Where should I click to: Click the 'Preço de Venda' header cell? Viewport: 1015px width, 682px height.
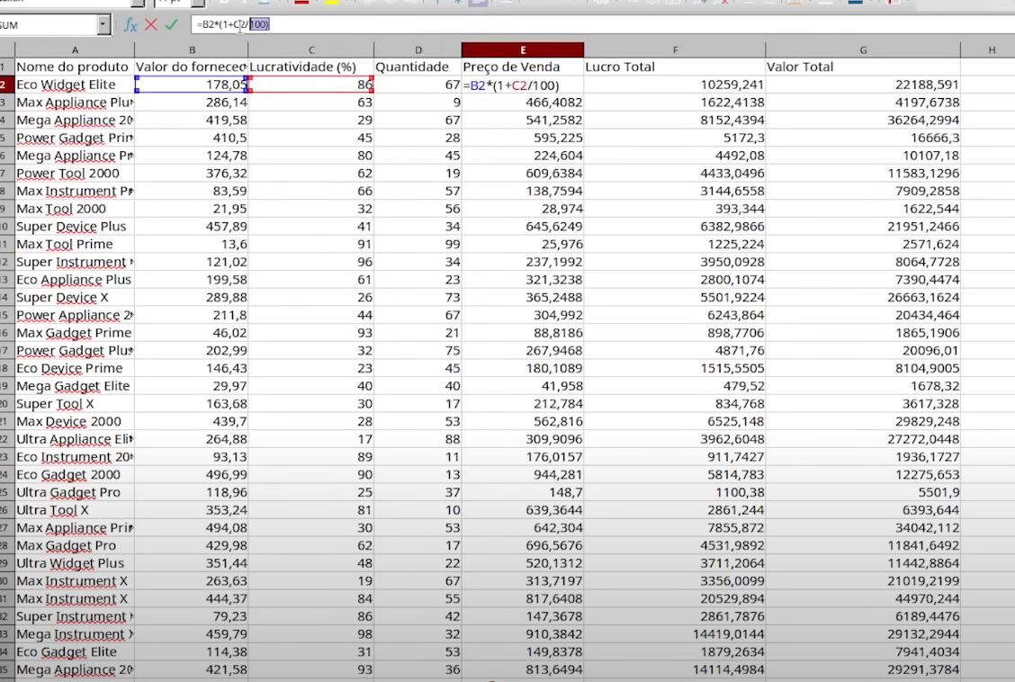(523, 67)
